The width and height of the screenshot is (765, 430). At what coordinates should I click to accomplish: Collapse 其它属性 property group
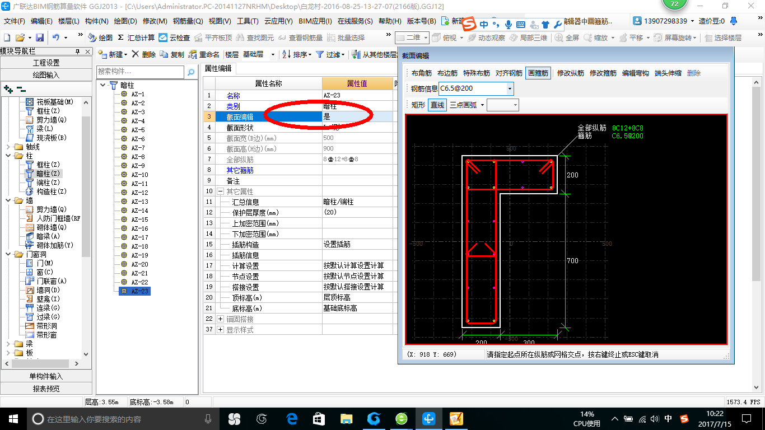[220, 191]
